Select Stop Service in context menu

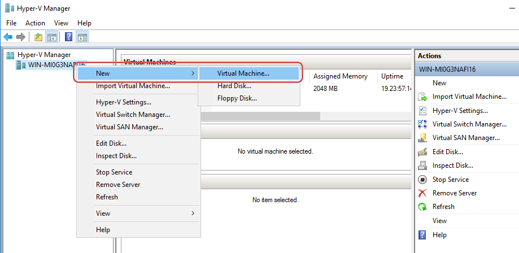point(138,172)
